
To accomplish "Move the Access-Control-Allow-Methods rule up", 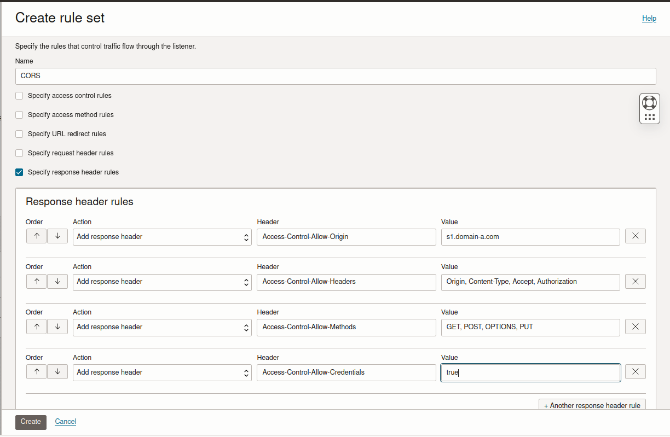I will point(36,327).
